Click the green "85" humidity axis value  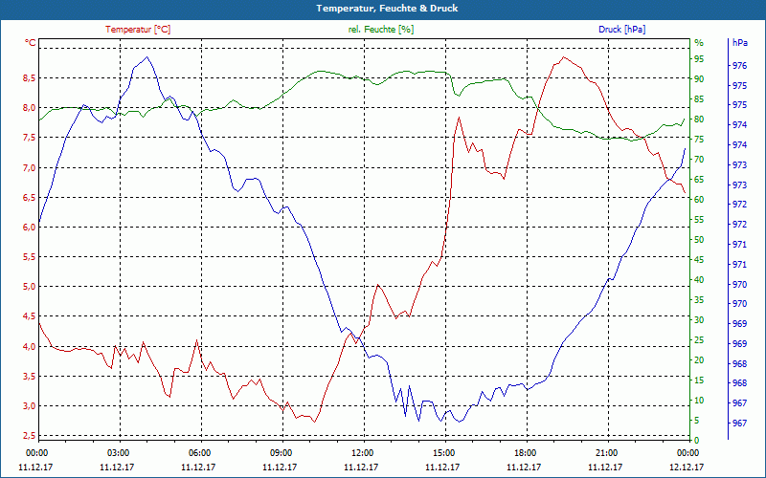[x=699, y=99]
